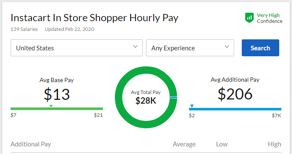Click the Very High Confidence label
The height and width of the screenshot is (154, 292).
pos(269,18)
